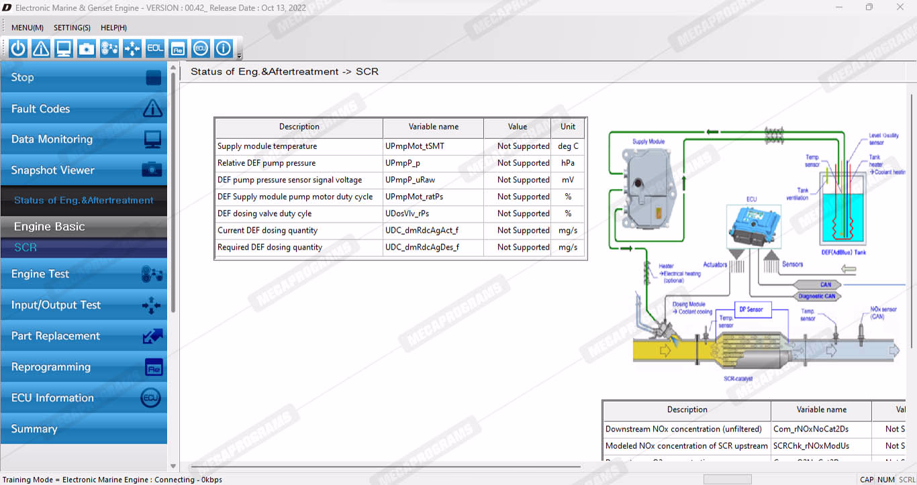Click the EOL toolbar icon

[x=155, y=48]
